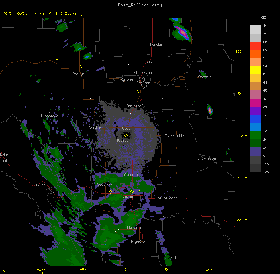The image size is (280, 274).
Task: Click the 80 dBZ legend value
Action: [265, 26]
